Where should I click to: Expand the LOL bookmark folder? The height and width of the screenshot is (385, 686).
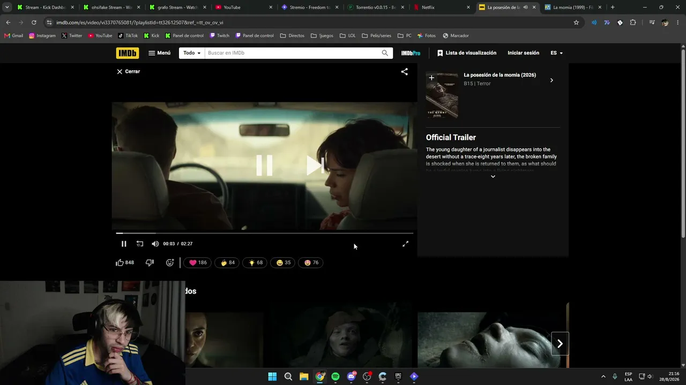click(x=348, y=36)
